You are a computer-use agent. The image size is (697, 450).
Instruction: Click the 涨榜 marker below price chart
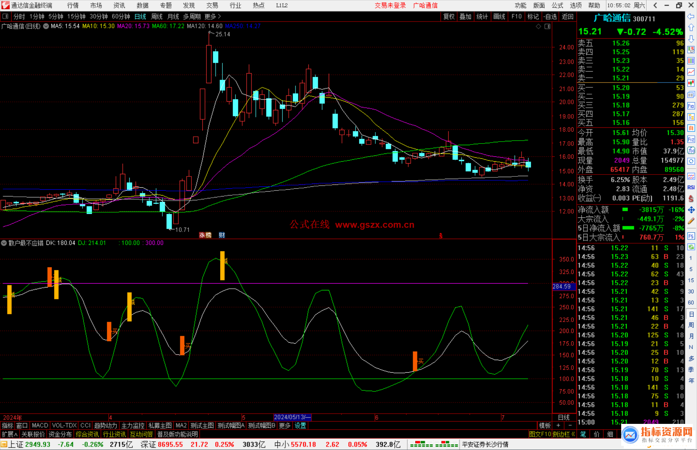point(205,235)
